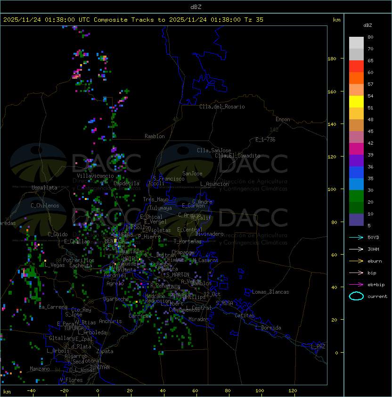This screenshot has width=392, height=397.
Task: Pick the dark green 10-20 dBZ band
Action: [356, 207]
